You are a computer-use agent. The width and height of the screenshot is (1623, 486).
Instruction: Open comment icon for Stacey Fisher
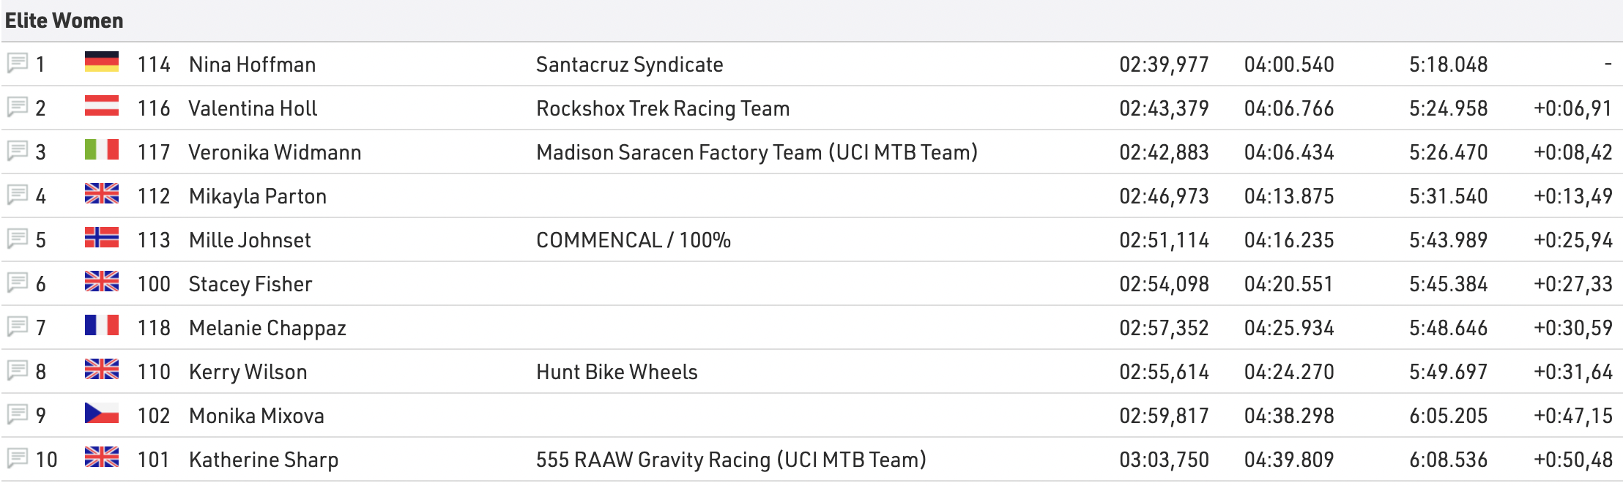18,283
